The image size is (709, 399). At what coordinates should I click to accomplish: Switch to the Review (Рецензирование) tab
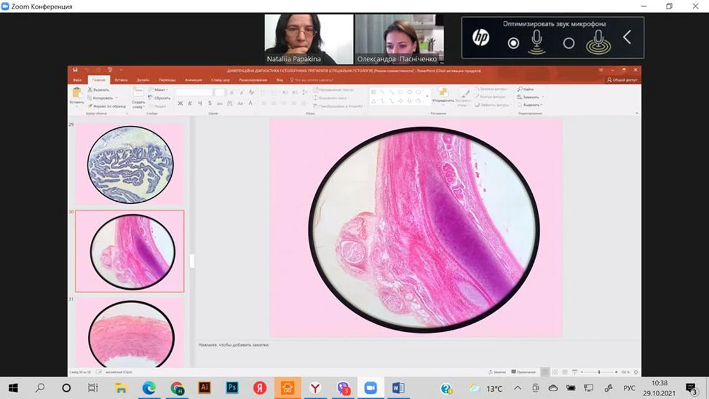253,80
